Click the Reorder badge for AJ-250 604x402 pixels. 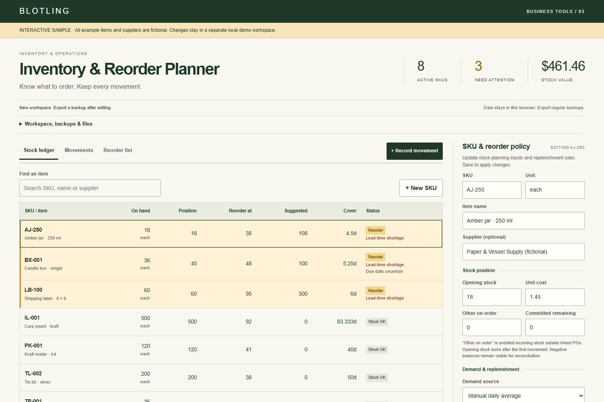376,230
